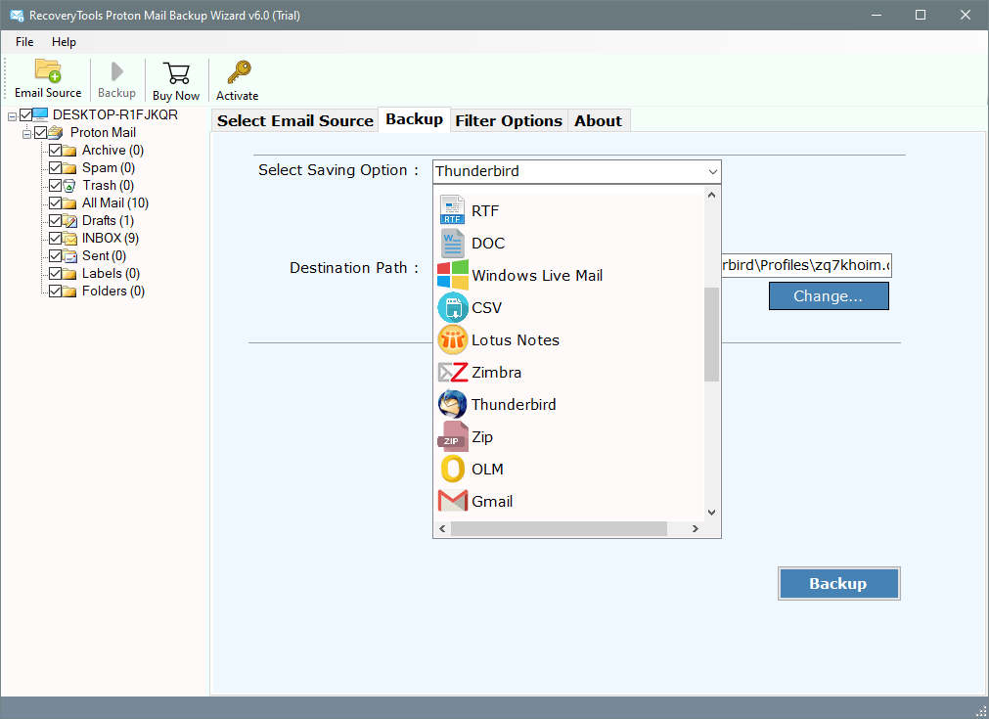Toggle the Sent (0) checkbox
Viewport: 989px width, 719px height.
click(56, 256)
